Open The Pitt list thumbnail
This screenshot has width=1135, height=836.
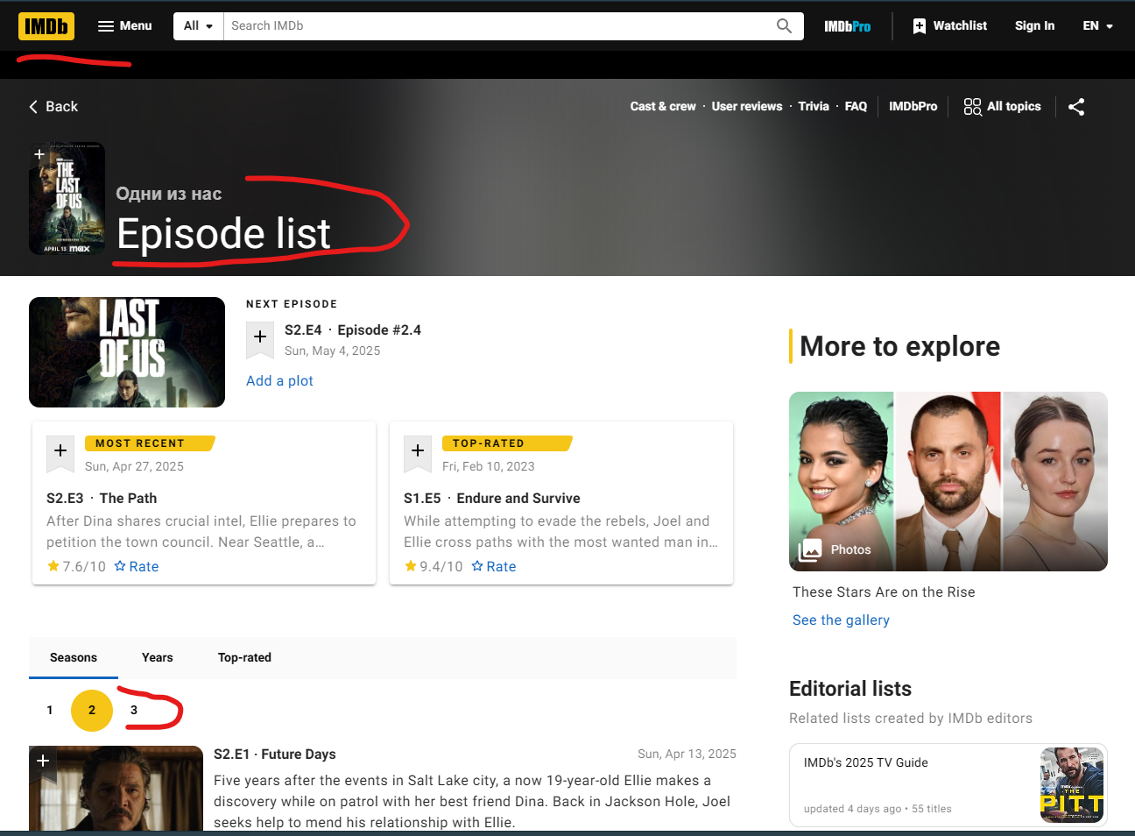(1072, 785)
